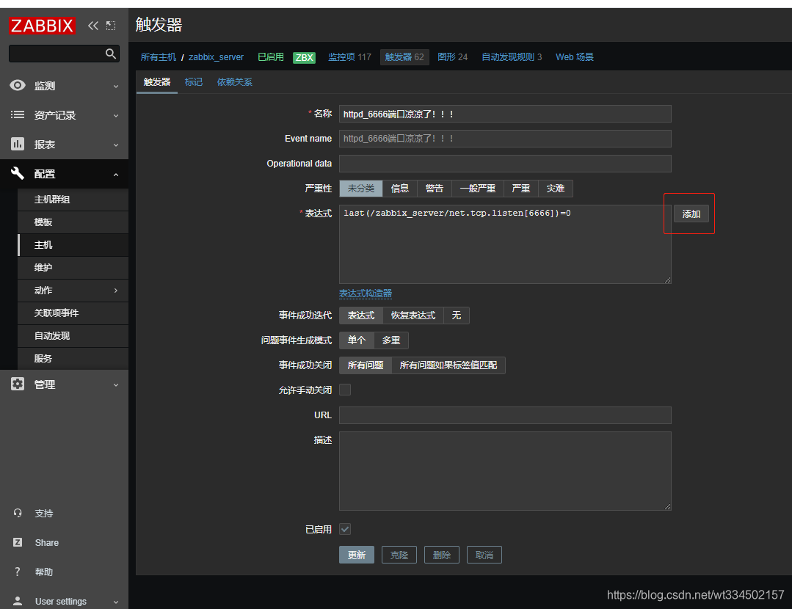Screen dimensions: 792x609
Task: Expand the 监测 menu chevron
Action: 116,87
